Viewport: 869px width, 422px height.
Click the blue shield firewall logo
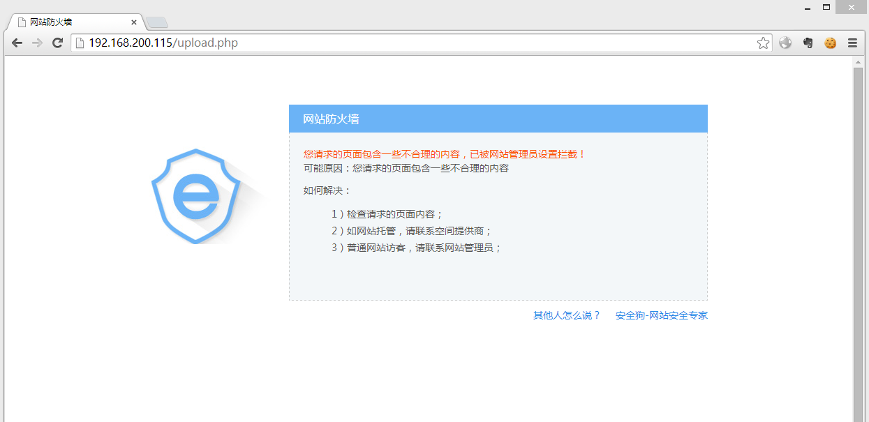(196, 196)
